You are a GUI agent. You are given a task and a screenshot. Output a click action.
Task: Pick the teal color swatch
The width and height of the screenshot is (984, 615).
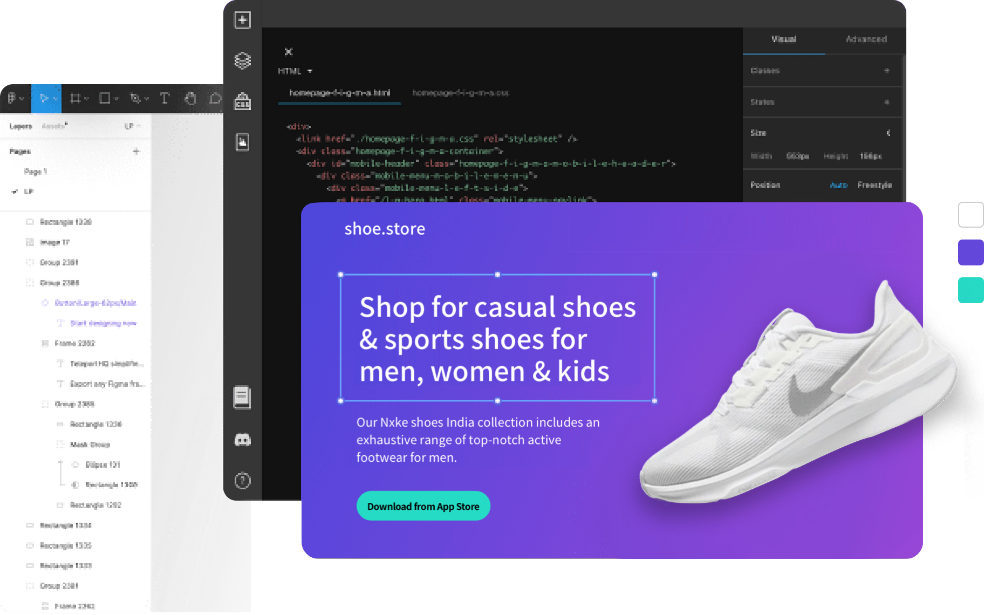pyautogui.click(x=970, y=290)
